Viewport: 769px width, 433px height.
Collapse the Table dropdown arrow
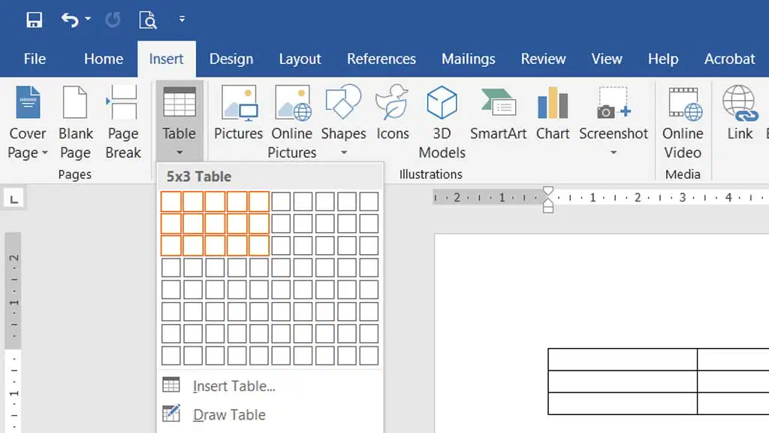179,153
